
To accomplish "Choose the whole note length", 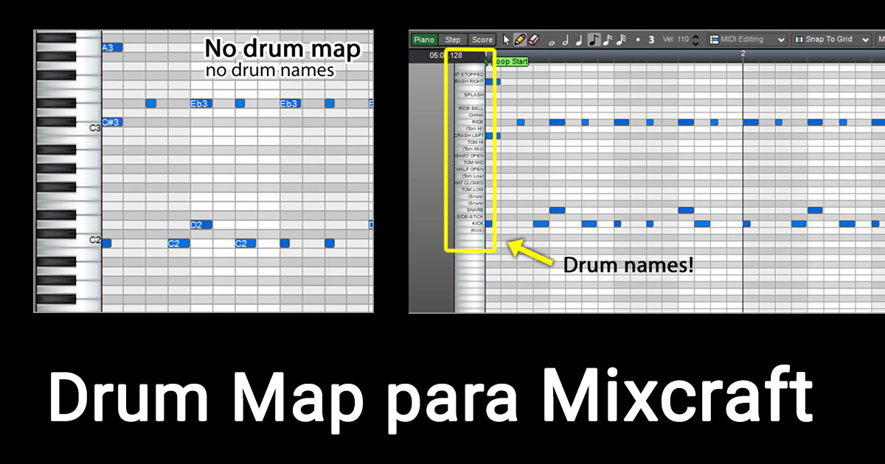I will click(x=552, y=42).
